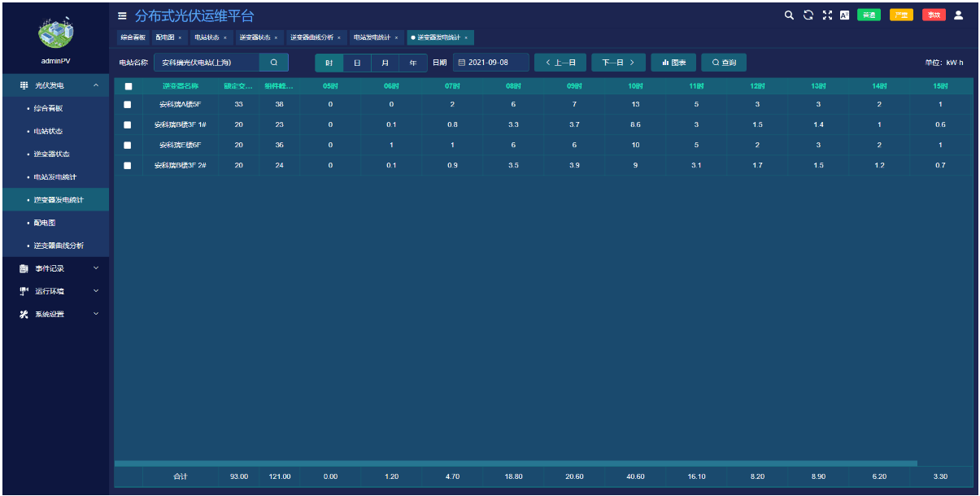Click the 下一日 next day button
Screen dimensions: 980x496
[618, 63]
